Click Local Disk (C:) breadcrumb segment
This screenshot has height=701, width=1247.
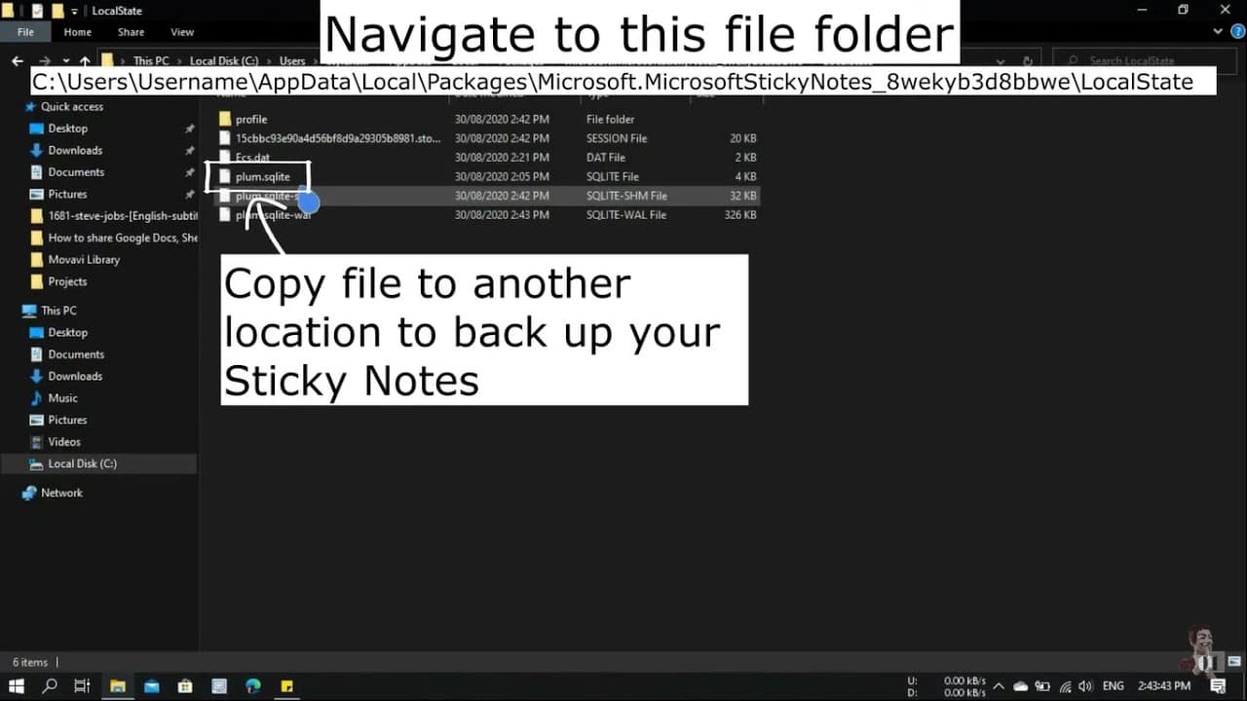(223, 61)
